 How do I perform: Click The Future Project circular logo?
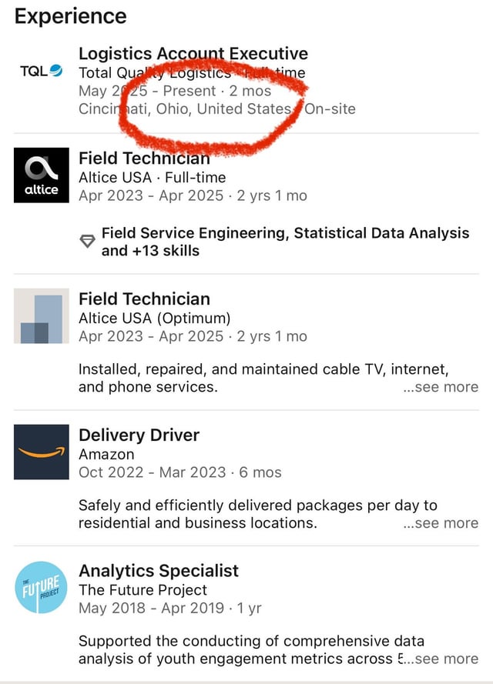[40, 587]
